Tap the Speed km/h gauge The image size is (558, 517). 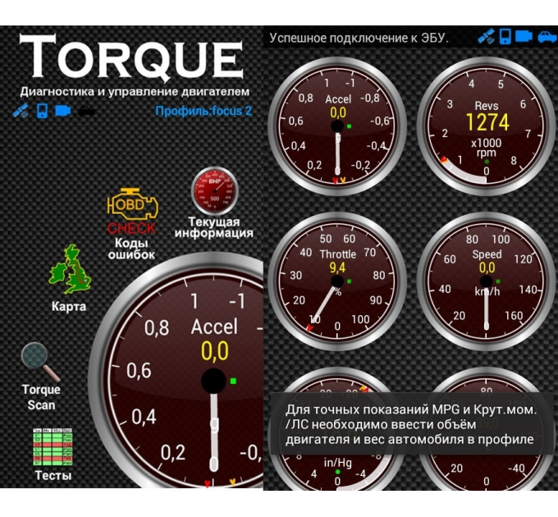click(486, 281)
